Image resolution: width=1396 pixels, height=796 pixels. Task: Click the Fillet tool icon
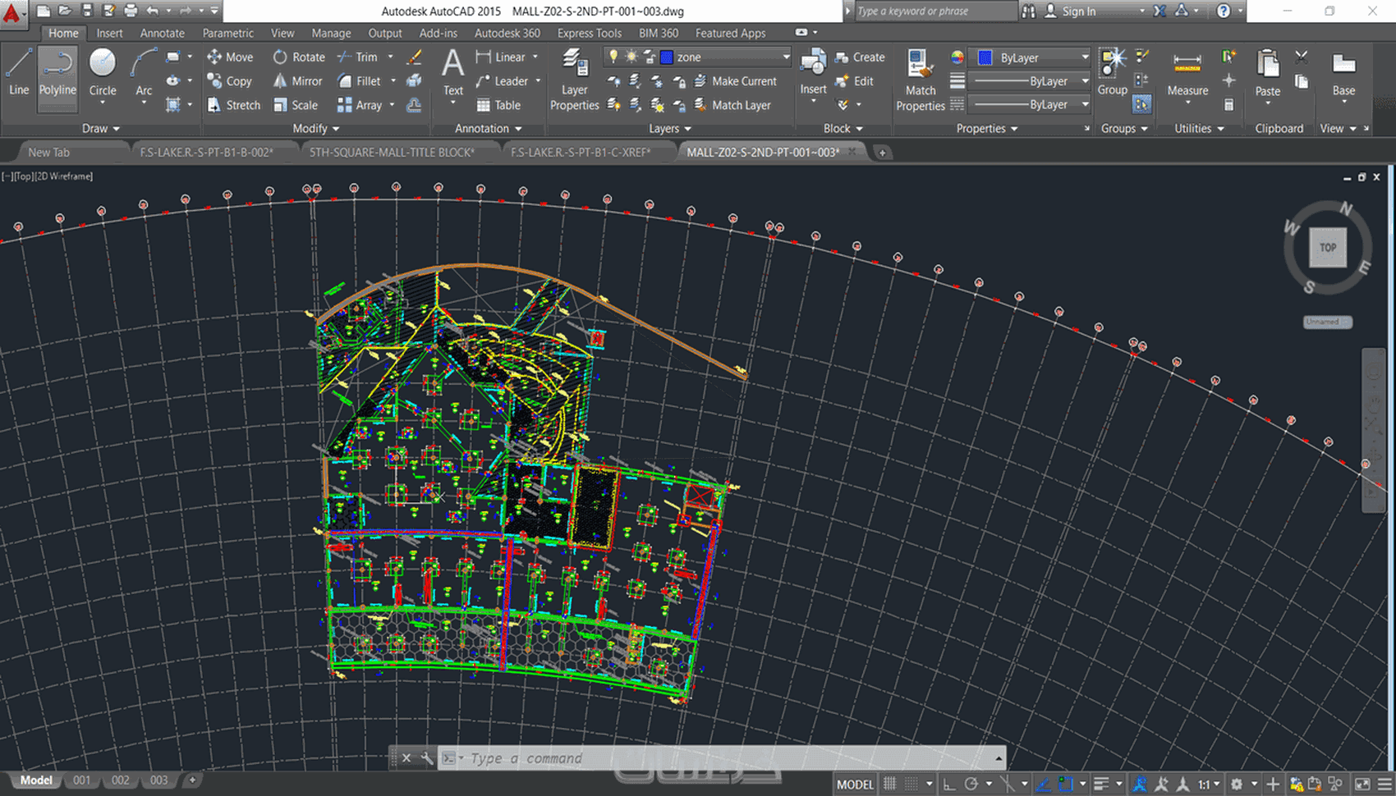click(x=346, y=81)
